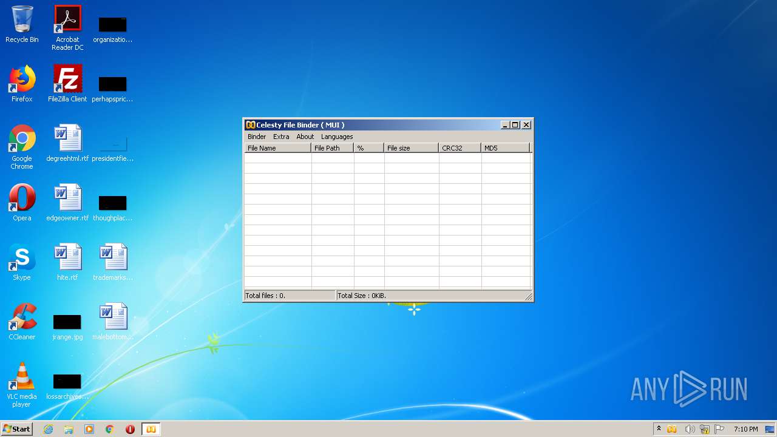The height and width of the screenshot is (437, 777).
Task: Open Action Center flag icon
Action: 719,429
